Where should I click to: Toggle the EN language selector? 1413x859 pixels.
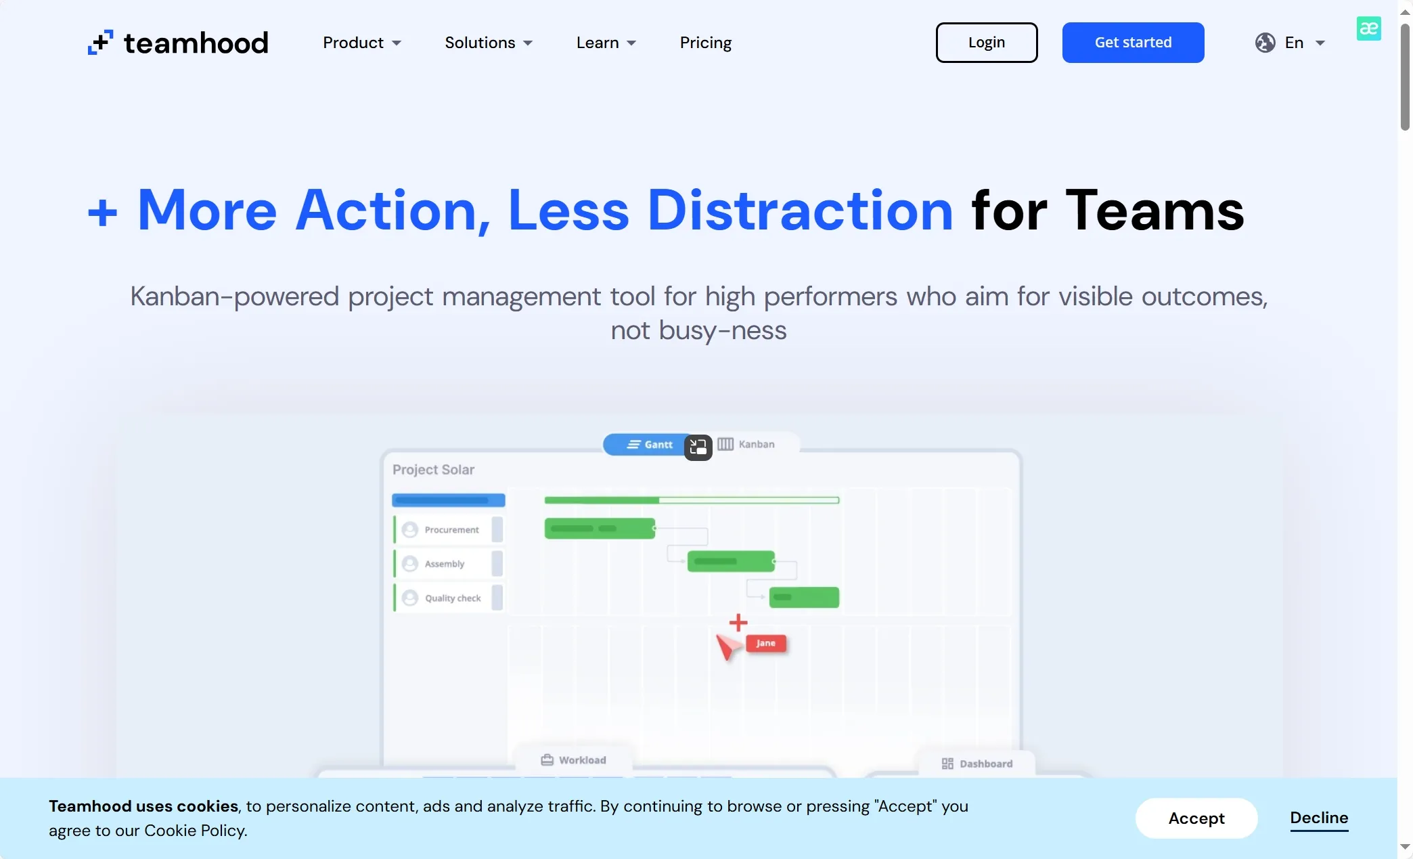[x=1292, y=43]
